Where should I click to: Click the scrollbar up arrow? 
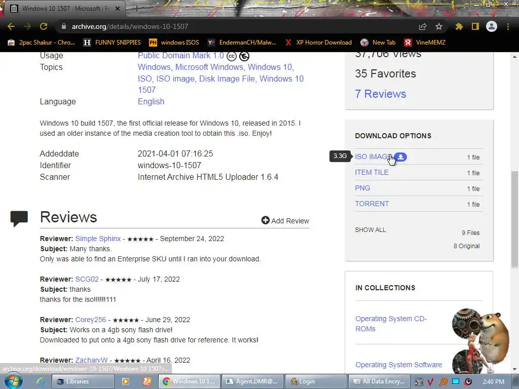515,56
